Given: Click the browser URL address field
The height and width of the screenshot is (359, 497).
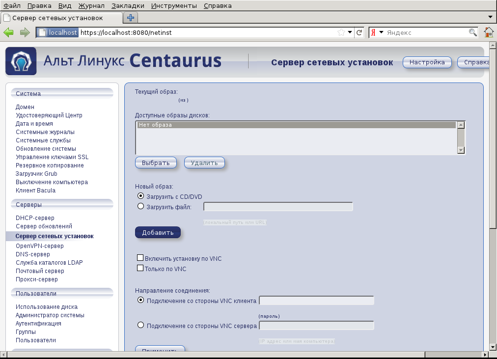Looking at the screenshot, I should (x=208, y=32).
